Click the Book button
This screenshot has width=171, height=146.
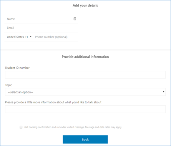click(85, 139)
